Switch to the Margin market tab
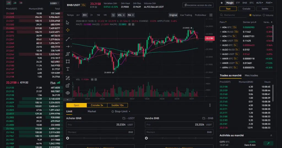The height and width of the screenshot is (148, 282). pyautogui.click(x=230, y=3)
